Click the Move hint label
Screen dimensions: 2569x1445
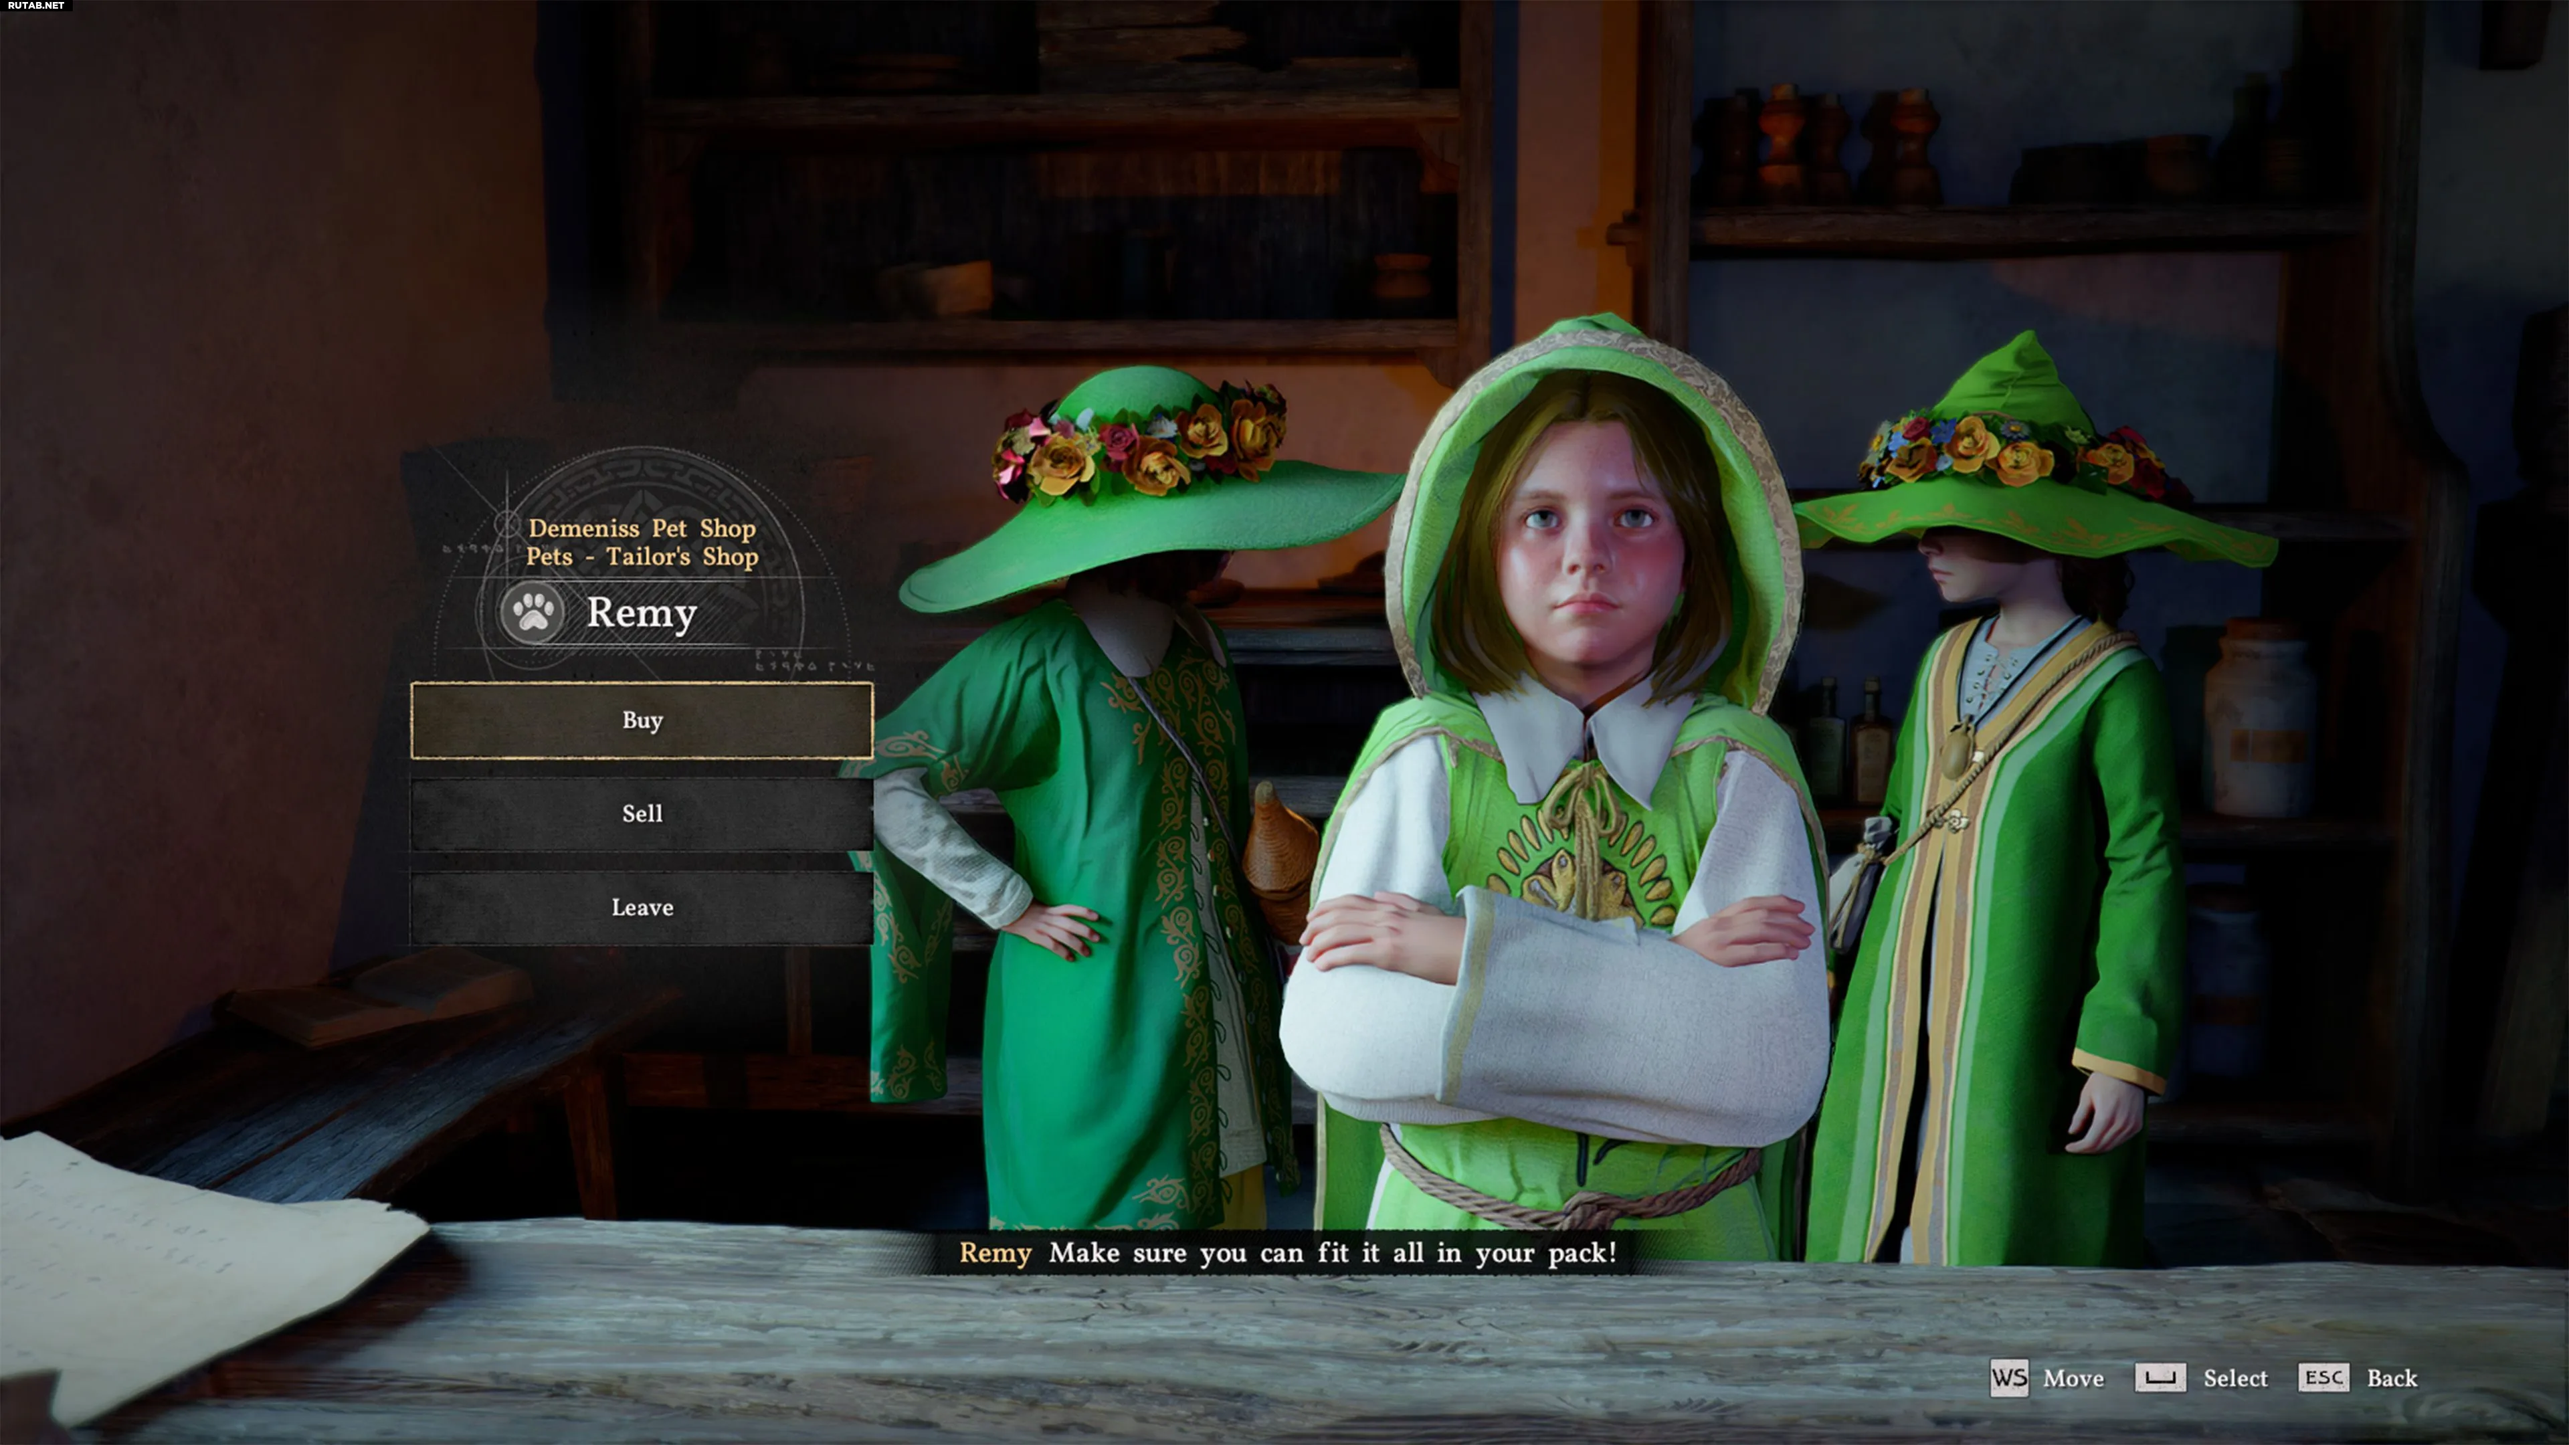pyautogui.click(x=2073, y=1378)
